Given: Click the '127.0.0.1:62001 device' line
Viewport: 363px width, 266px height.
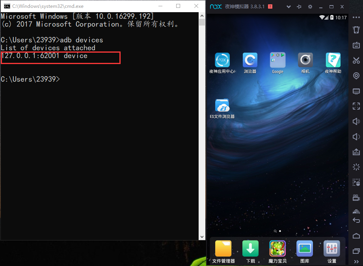Looking at the screenshot, I should (x=44, y=56).
